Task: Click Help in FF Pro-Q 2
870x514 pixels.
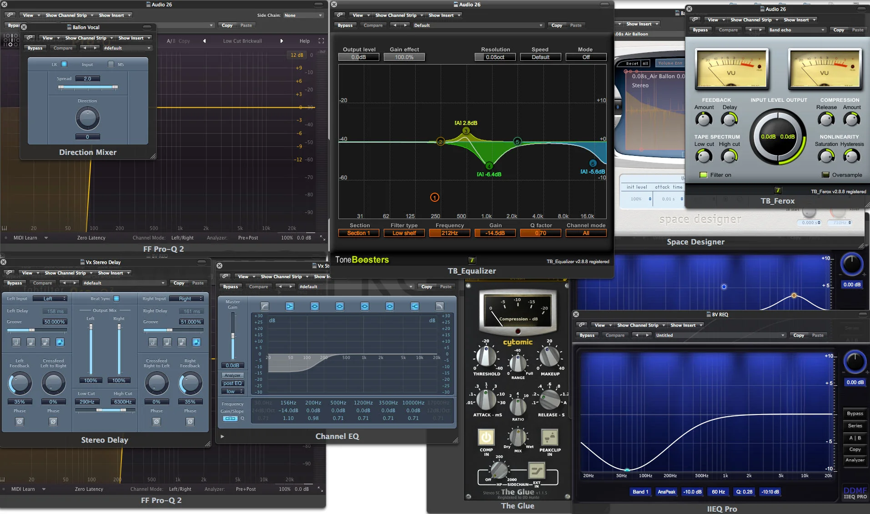Action: click(x=305, y=41)
